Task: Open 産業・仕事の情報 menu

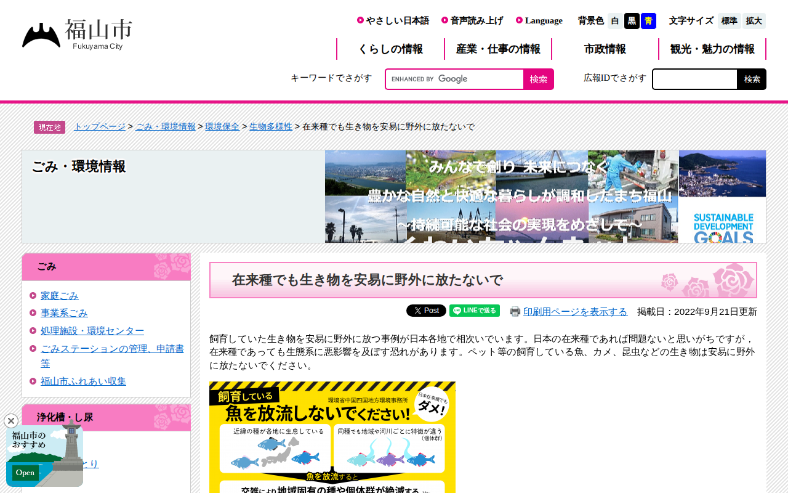Action: click(x=498, y=49)
